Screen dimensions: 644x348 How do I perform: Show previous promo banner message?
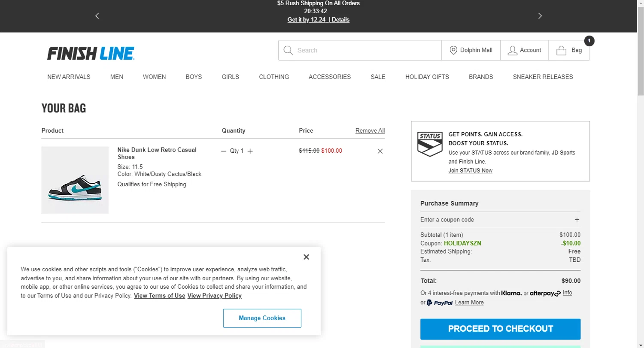click(x=97, y=16)
